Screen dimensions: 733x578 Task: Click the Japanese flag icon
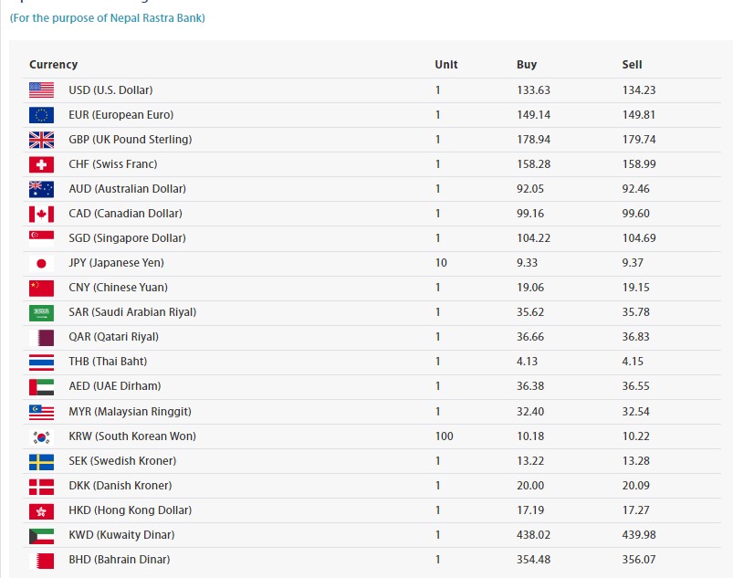click(41, 263)
